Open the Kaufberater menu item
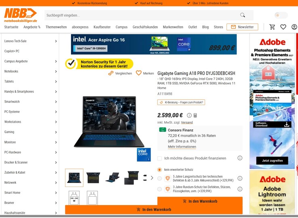Screen dimensions: 298x218 (102, 27)
